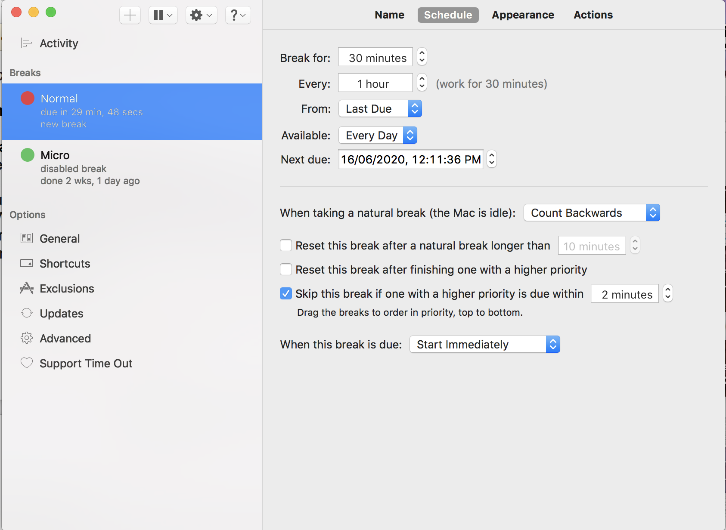
Task: Click the Updates refresh icon
Action: click(x=27, y=313)
